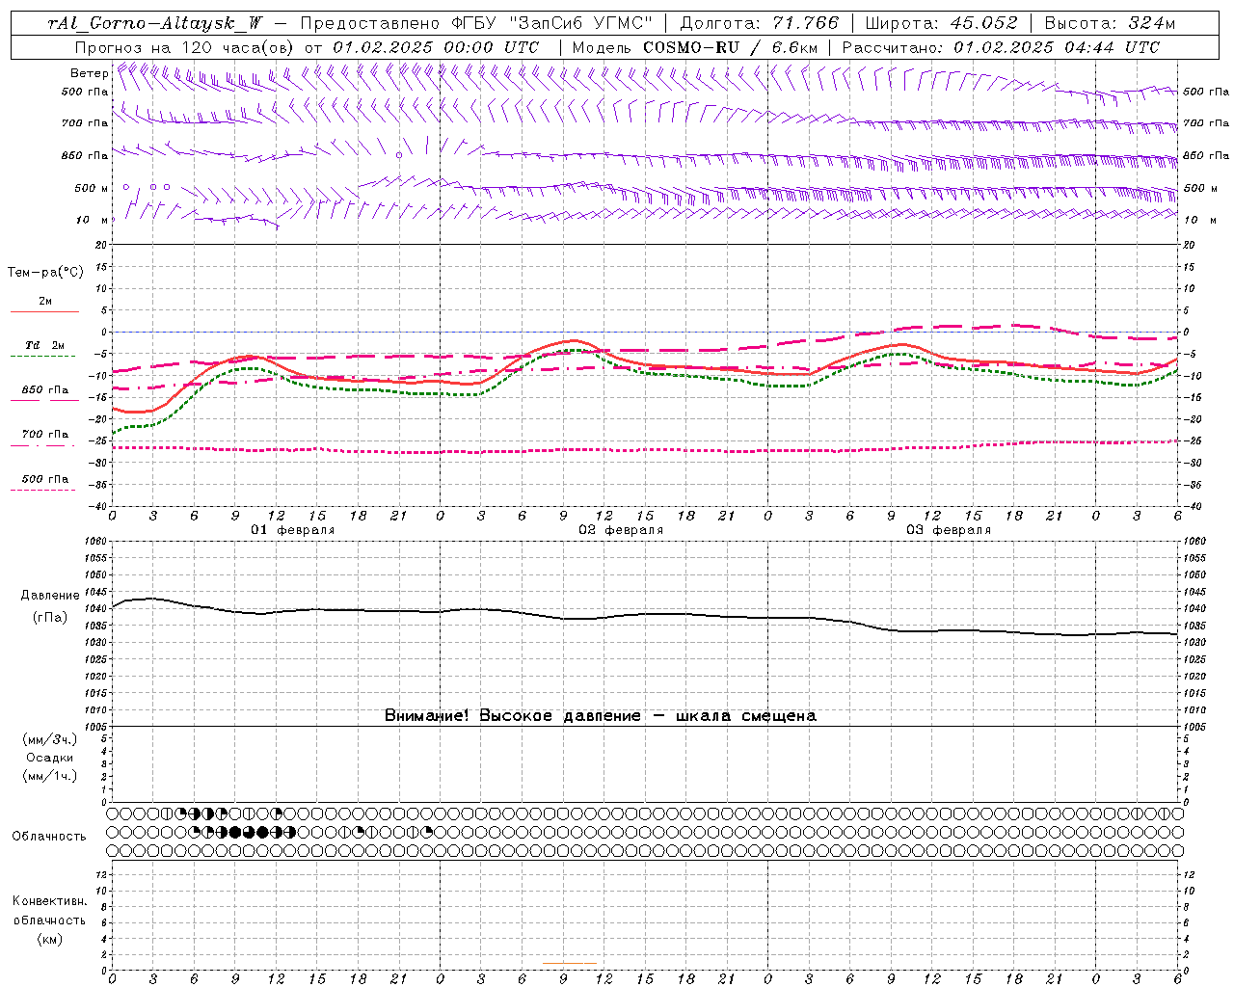Click the Облачность cloud cover label

click(x=49, y=837)
